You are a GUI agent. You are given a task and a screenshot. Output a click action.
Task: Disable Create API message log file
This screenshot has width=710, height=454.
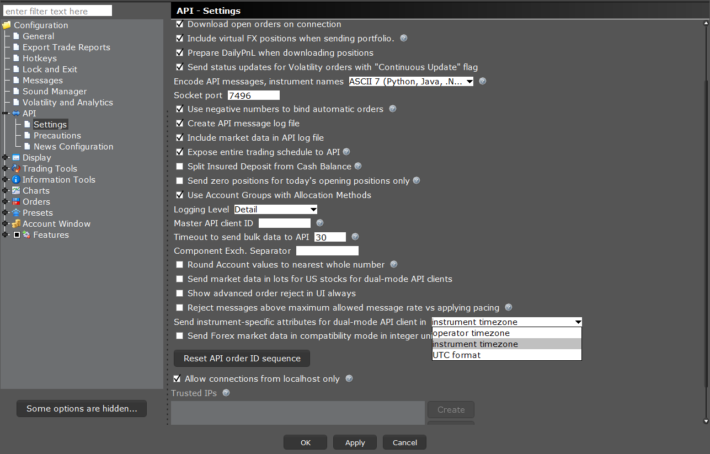179,123
